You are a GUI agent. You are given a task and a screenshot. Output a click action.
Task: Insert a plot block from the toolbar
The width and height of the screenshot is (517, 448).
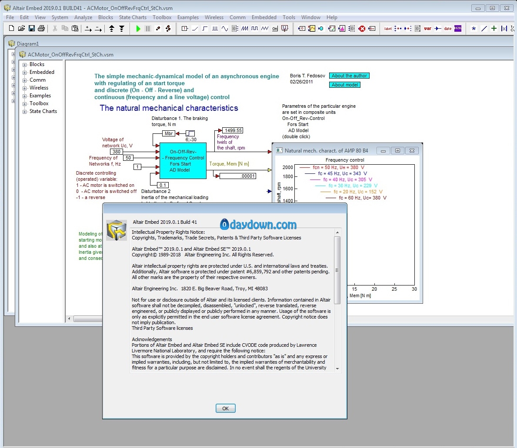click(x=312, y=29)
